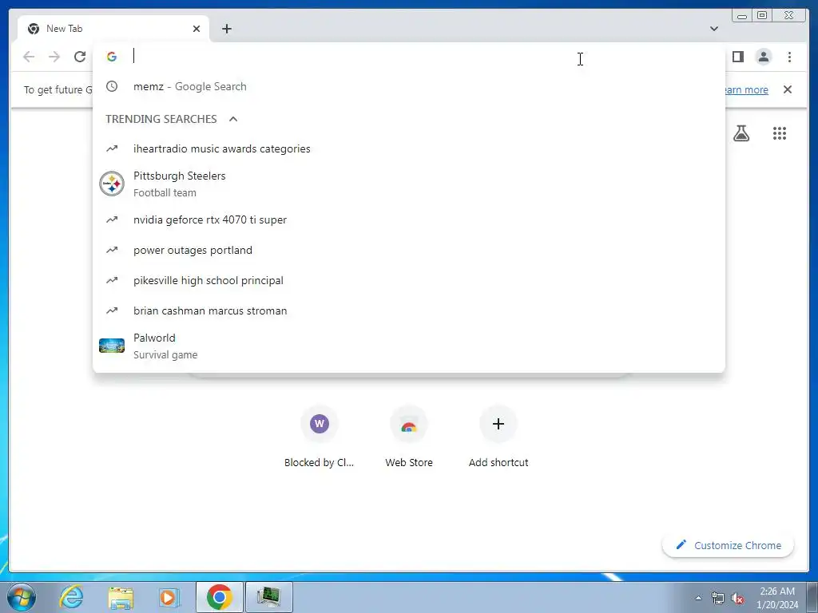Dismiss the info bar with X
The image size is (818, 613).
(x=787, y=89)
